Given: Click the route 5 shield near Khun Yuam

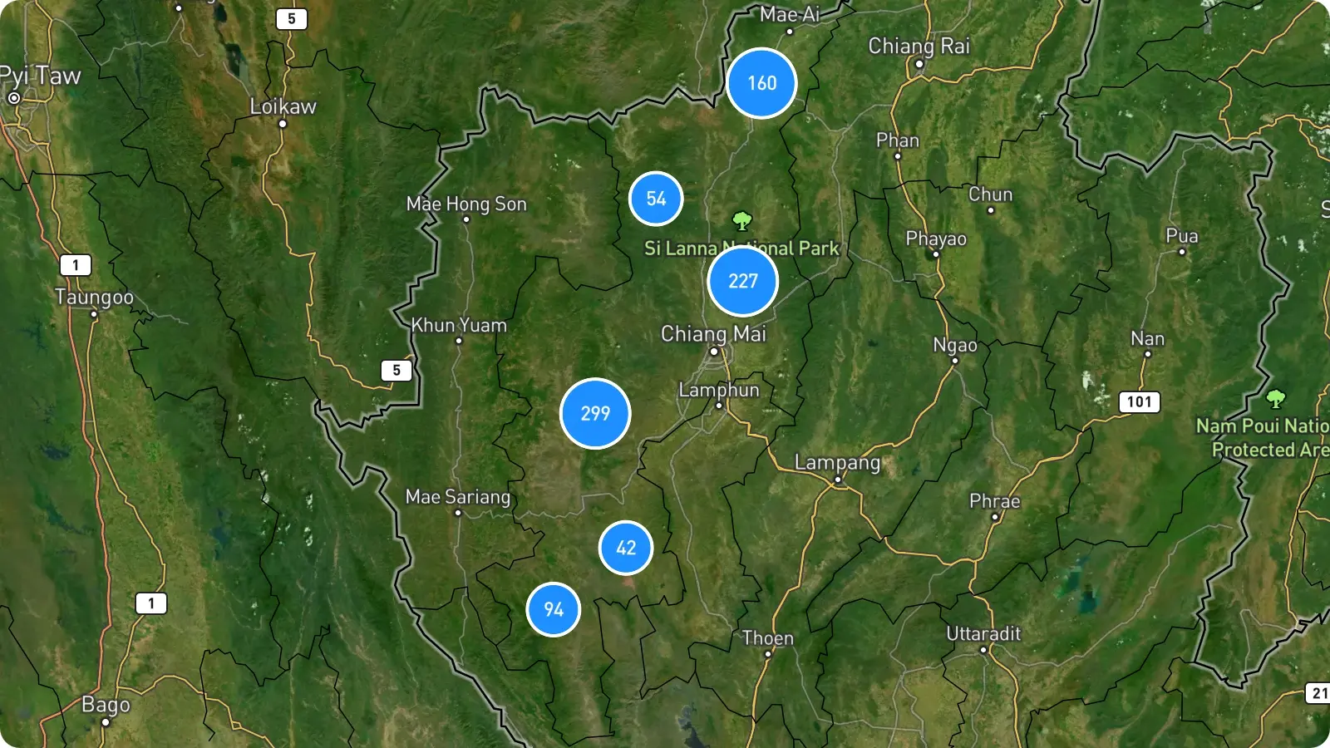Looking at the screenshot, I should point(397,371).
